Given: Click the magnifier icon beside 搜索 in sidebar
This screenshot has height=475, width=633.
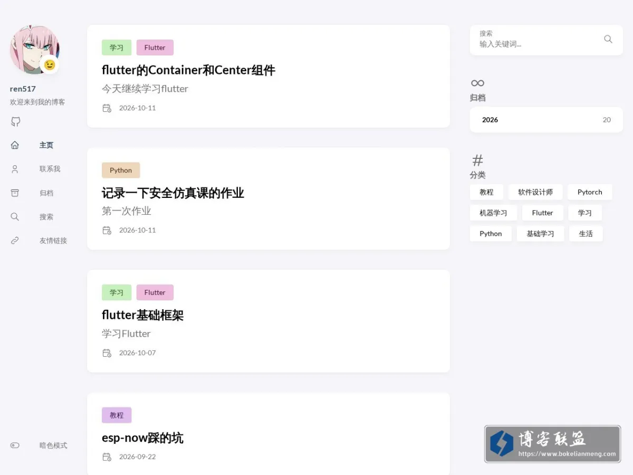Looking at the screenshot, I should click(15, 216).
